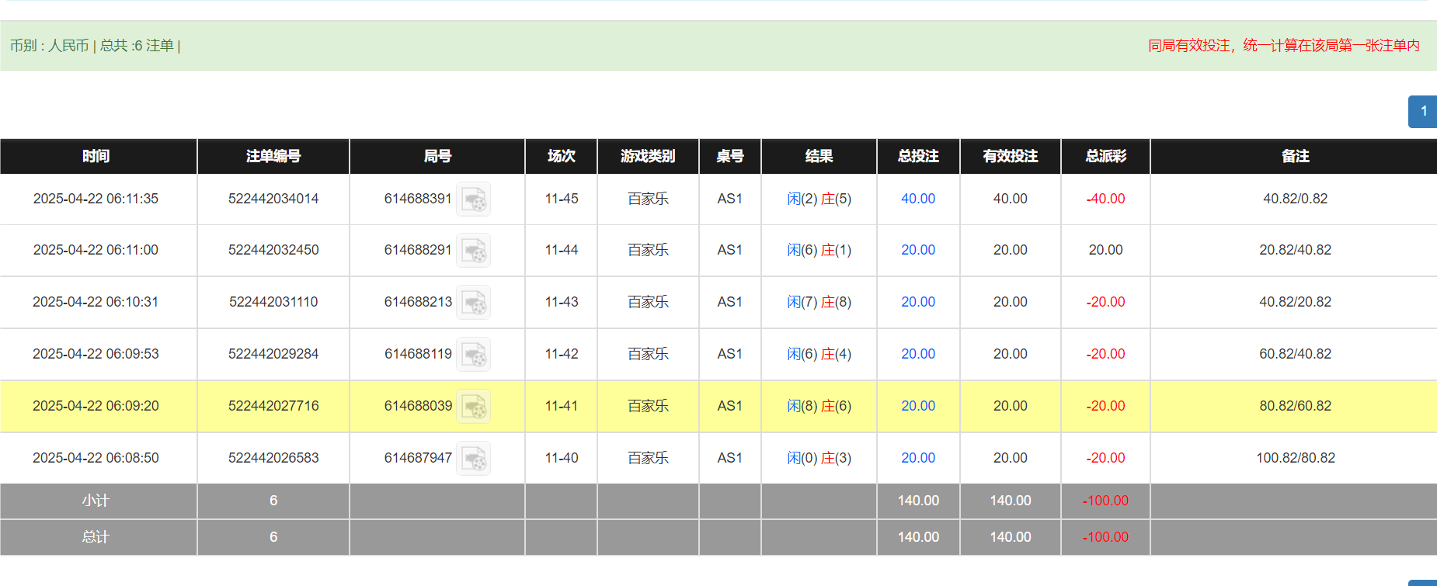
Task: Click the 备注 column header
Action: [x=1295, y=156]
